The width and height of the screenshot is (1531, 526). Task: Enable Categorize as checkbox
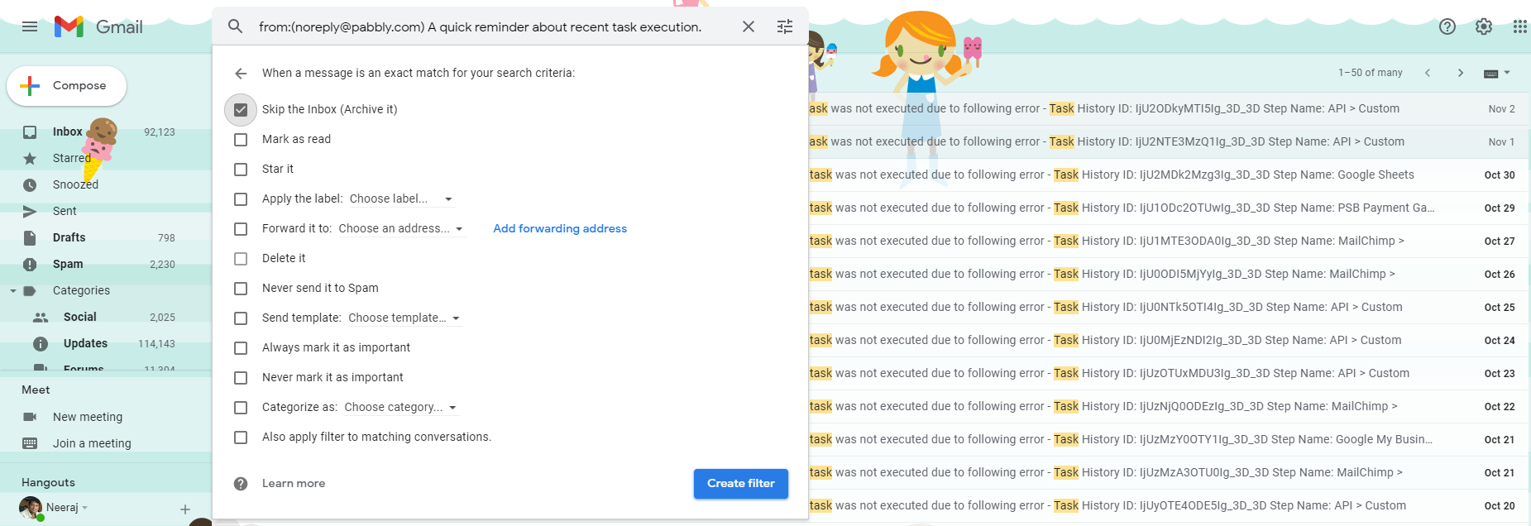tap(241, 408)
